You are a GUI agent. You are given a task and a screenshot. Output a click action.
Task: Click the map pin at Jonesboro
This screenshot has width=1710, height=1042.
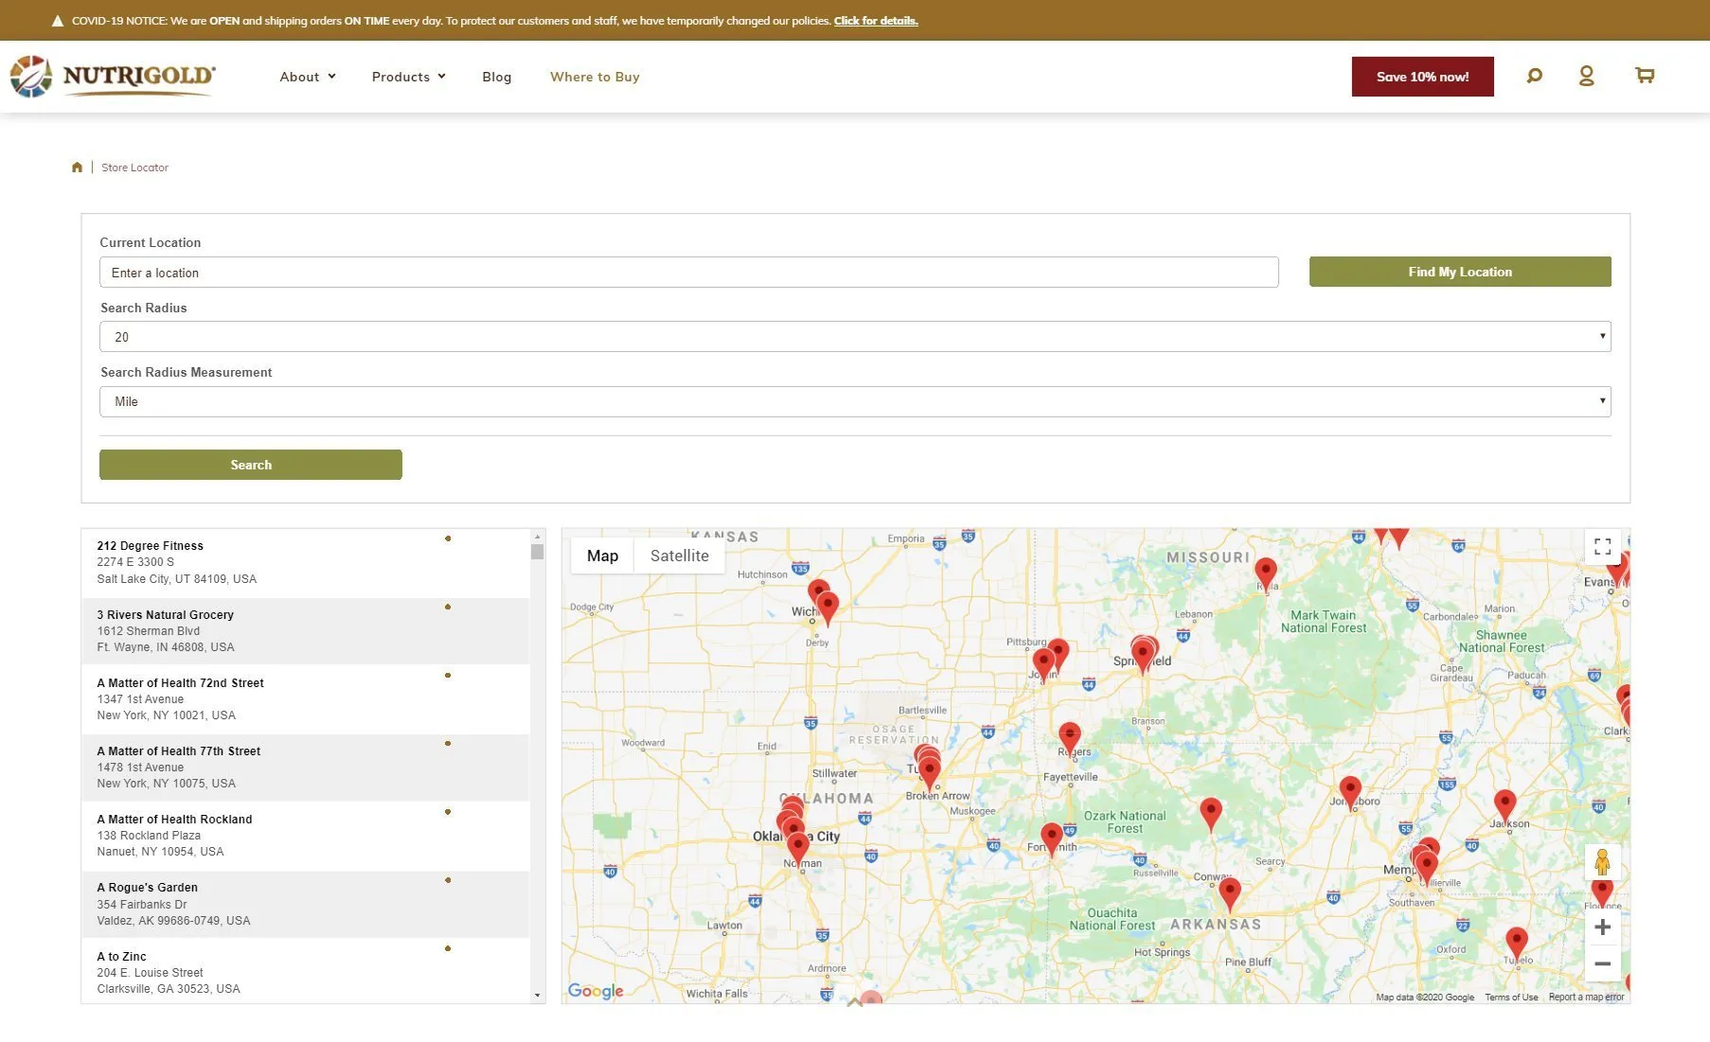pyautogui.click(x=1350, y=792)
